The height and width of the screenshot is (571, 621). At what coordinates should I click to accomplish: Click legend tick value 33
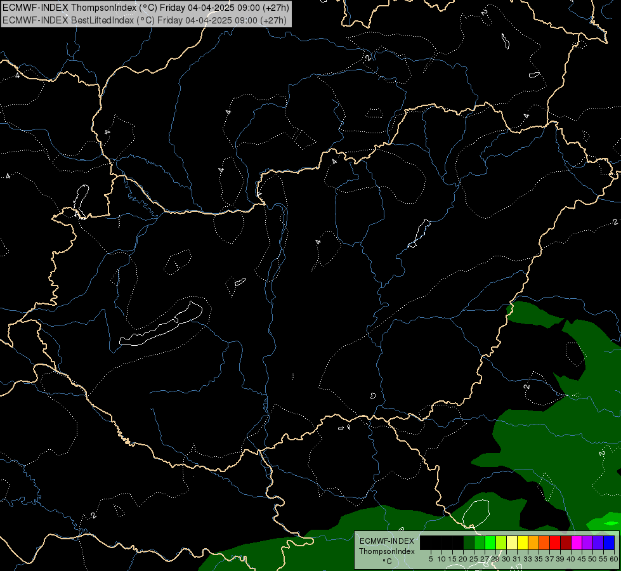(528, 559)
